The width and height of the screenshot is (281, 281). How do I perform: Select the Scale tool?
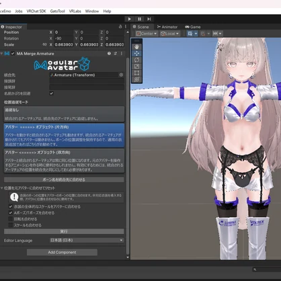point(136,67)
